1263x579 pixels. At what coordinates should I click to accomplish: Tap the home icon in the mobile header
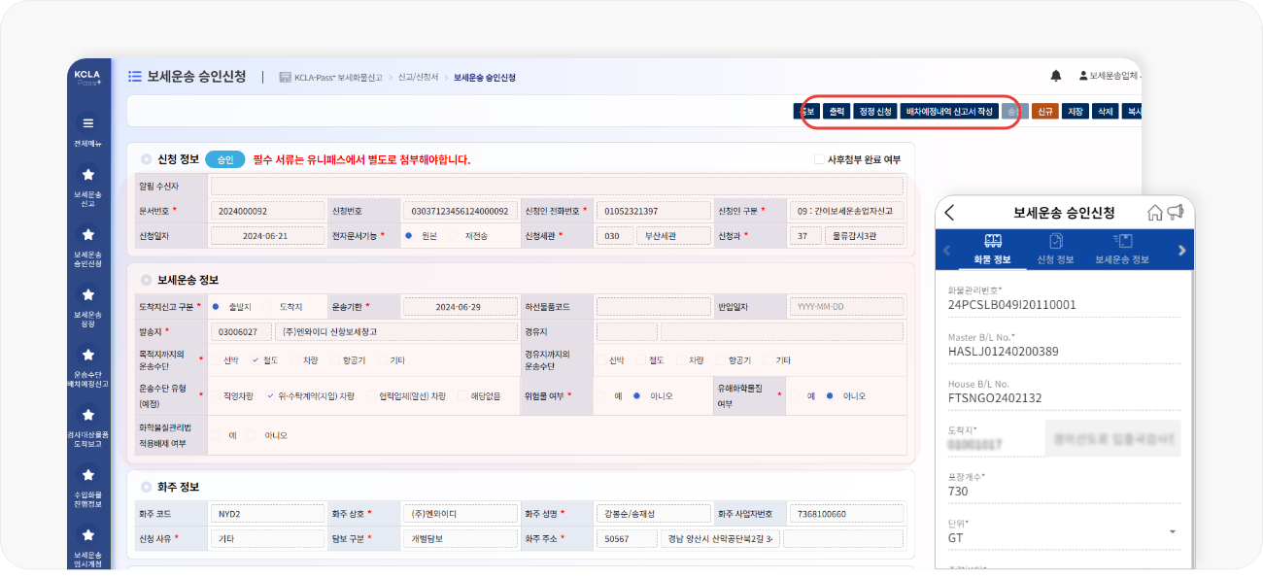[x=1153, y=213]
